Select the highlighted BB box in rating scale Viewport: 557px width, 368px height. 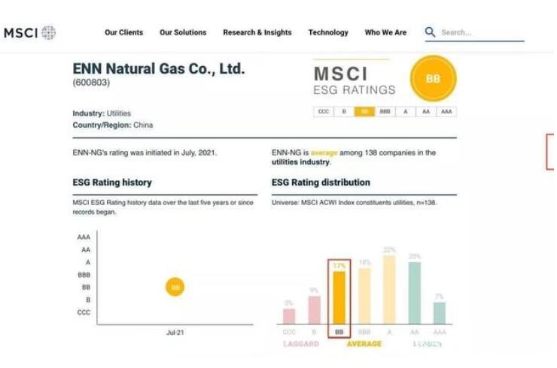(x=364, y=111)
